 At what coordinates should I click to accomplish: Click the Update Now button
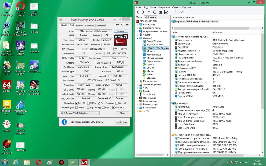click(121, 122)
